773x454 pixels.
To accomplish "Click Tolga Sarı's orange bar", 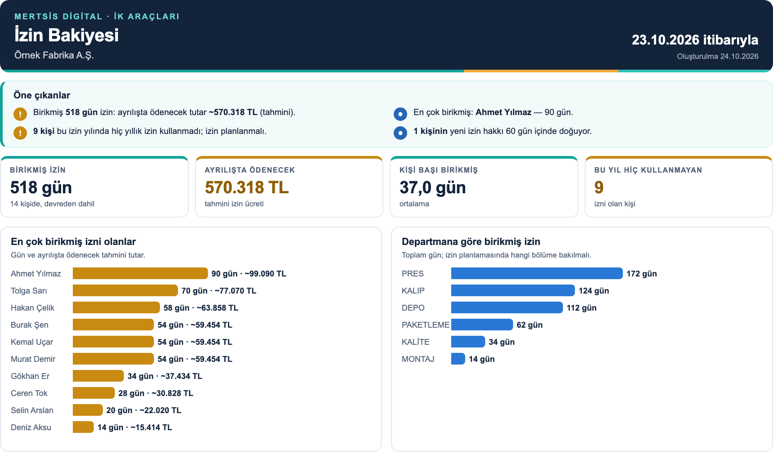I will tap(125, 290).
